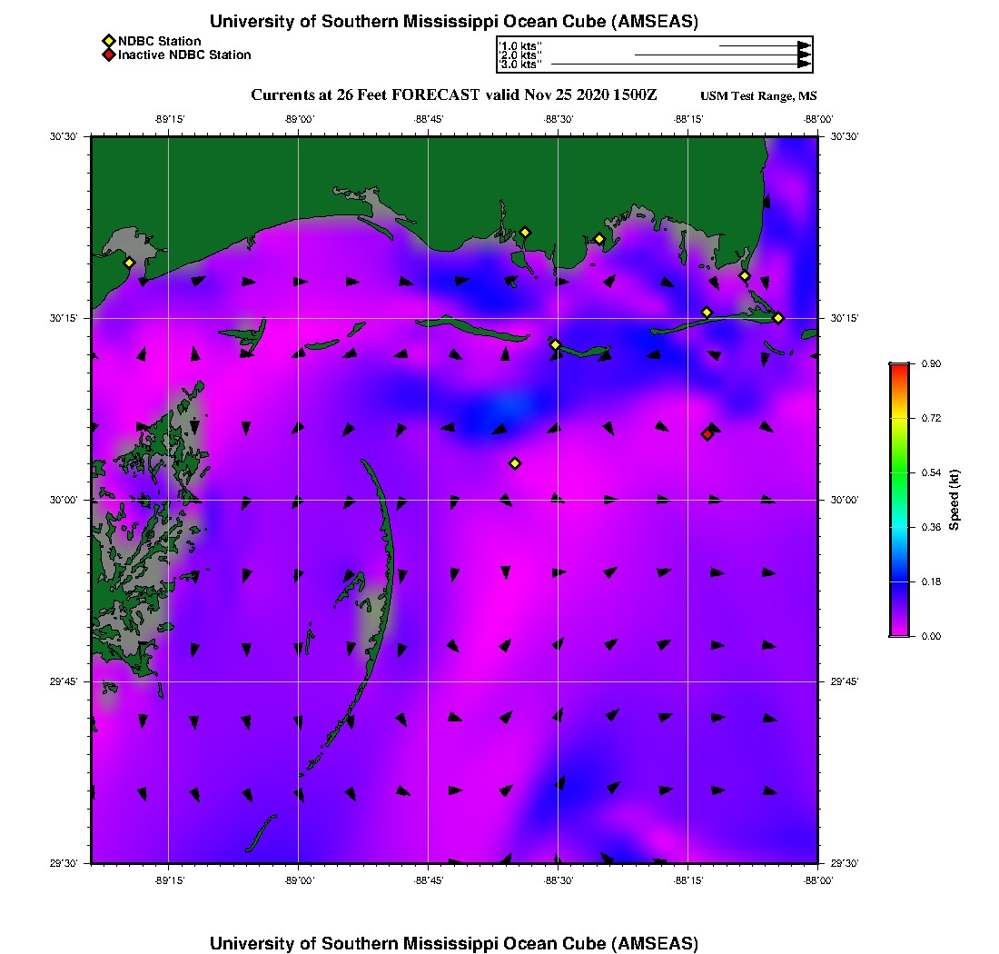Click the 3.0 kts reference arrow in the scale box

click(679, 65)
